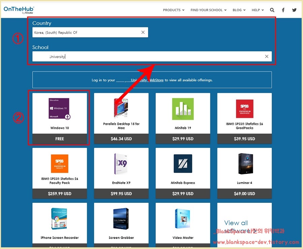This screenshot has height=249, width=303.
Task: Select the Windows 10 product title
Action: 60,128
